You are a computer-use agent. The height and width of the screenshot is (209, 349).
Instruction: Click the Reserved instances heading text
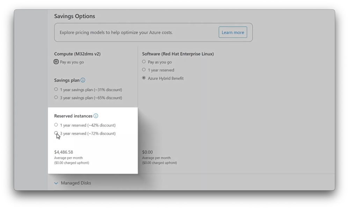point(73,116)
